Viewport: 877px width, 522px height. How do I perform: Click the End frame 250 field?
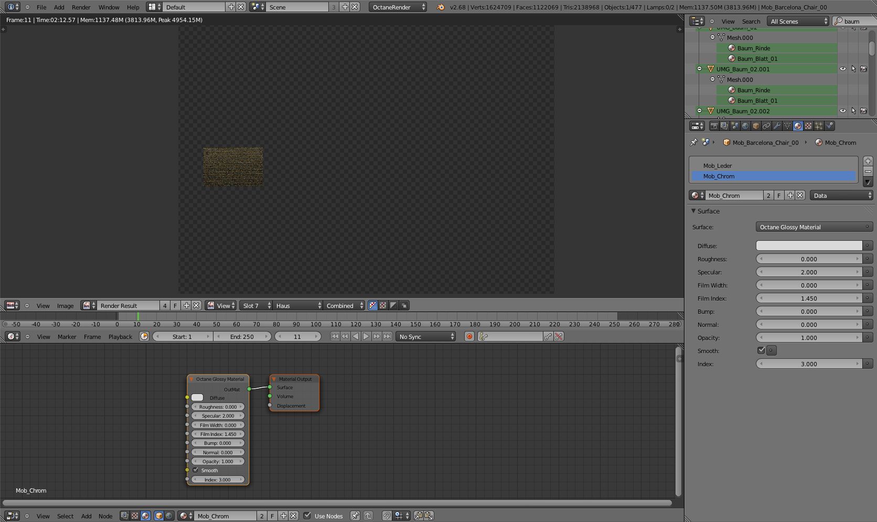click(242, 337)
